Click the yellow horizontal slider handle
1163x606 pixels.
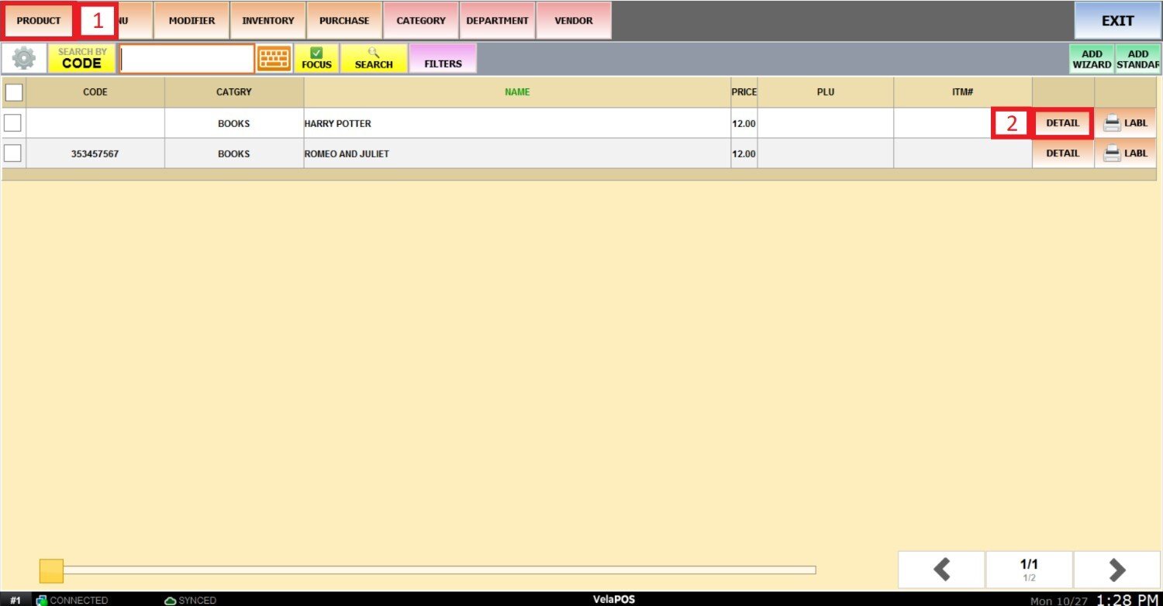(x=51, y=571)
